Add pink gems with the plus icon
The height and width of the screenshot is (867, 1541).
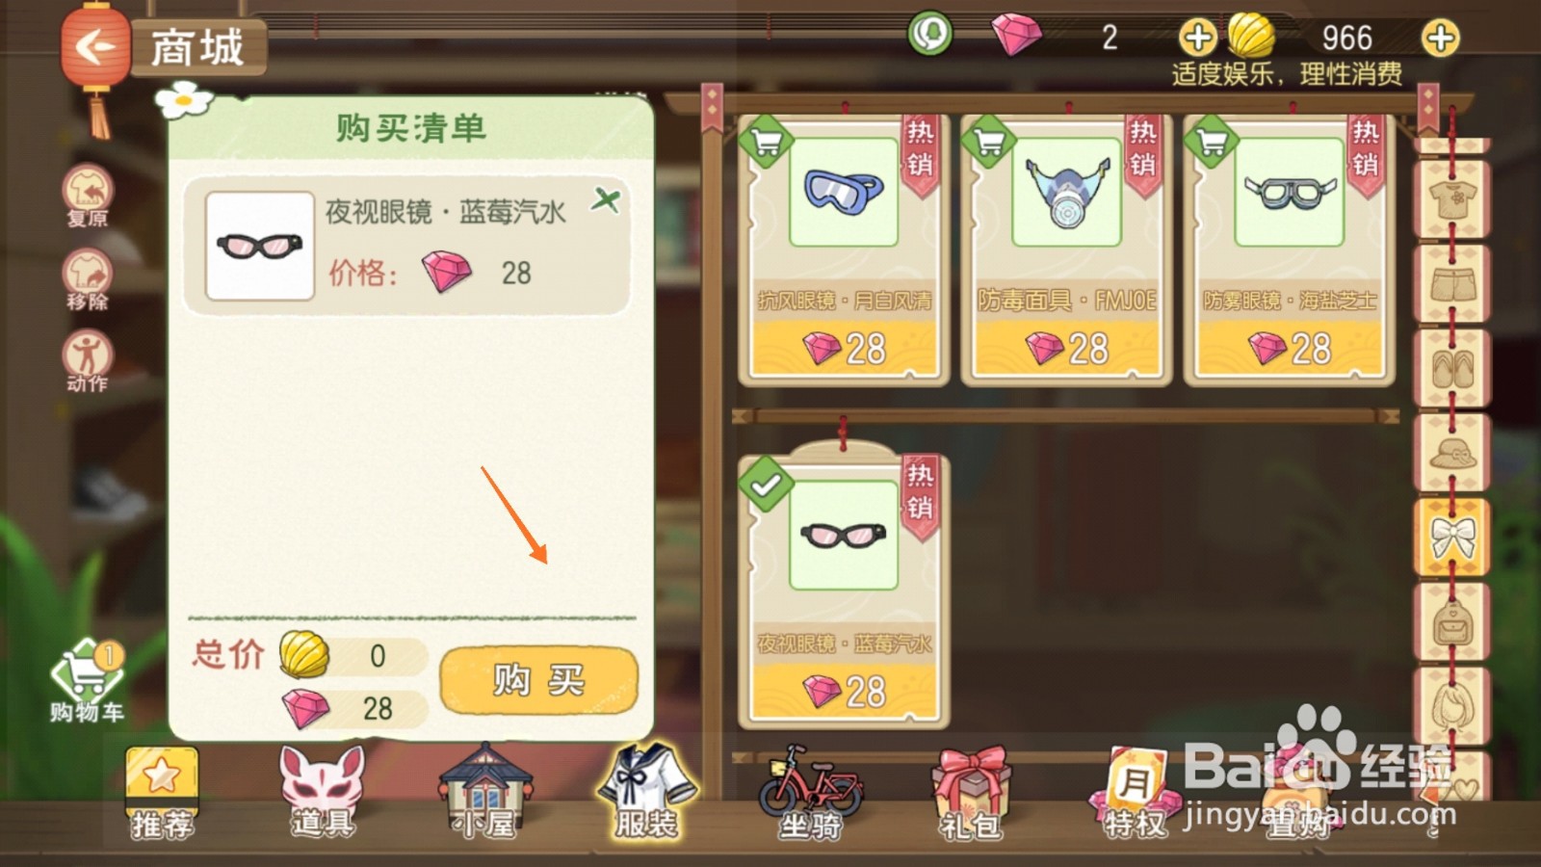[1197, 39]
